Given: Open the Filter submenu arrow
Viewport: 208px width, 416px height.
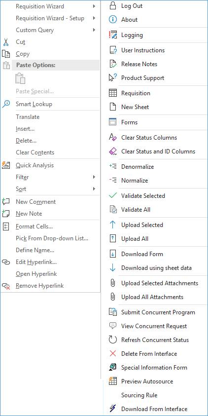Looking at the screenshot, I should click(94, 177).
